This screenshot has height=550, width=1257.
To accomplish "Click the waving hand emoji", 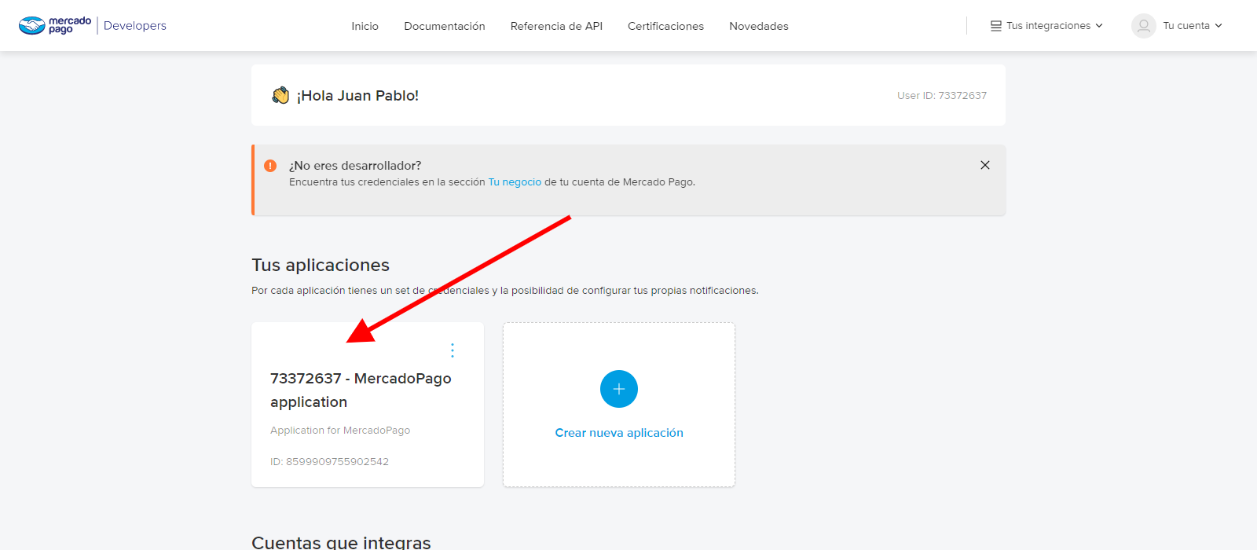I will 280,96.
